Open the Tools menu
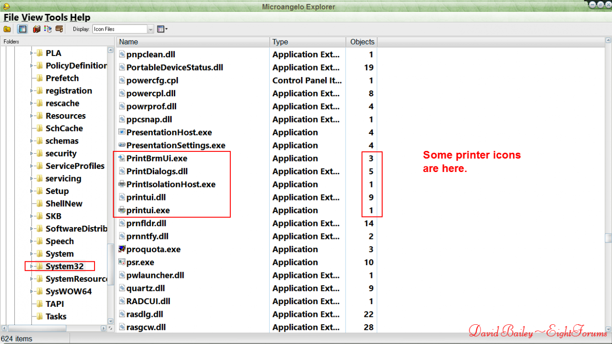The width and height of the screenshot is (612, 344). click(56, 17)
